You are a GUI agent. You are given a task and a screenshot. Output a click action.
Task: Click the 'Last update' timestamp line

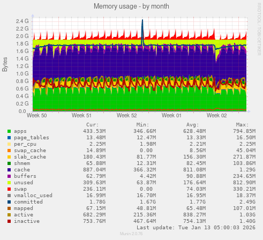(x=196, y=228)
